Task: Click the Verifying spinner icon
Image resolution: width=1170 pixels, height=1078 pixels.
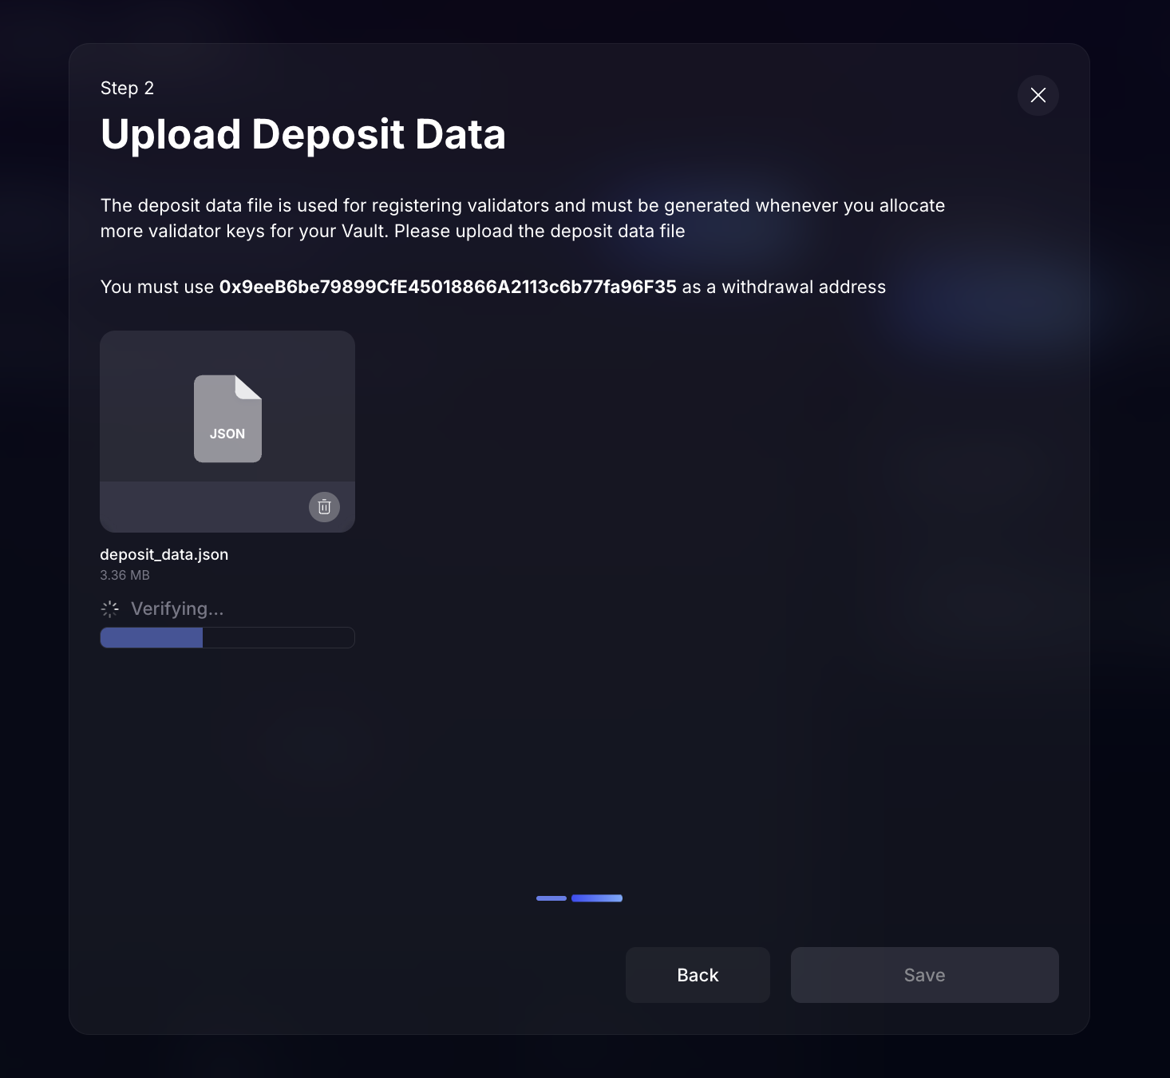Action: pos(110,609)
